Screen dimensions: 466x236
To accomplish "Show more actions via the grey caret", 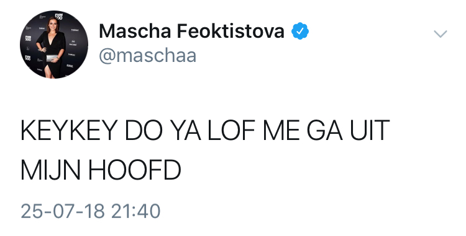I will 441,33.
